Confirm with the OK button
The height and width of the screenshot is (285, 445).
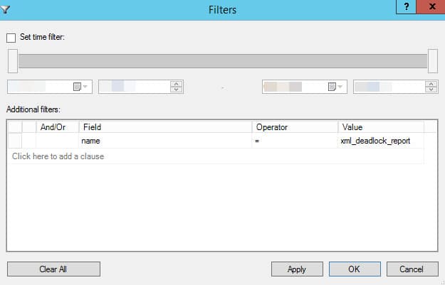pyautogui.click(x=355, y=269)
